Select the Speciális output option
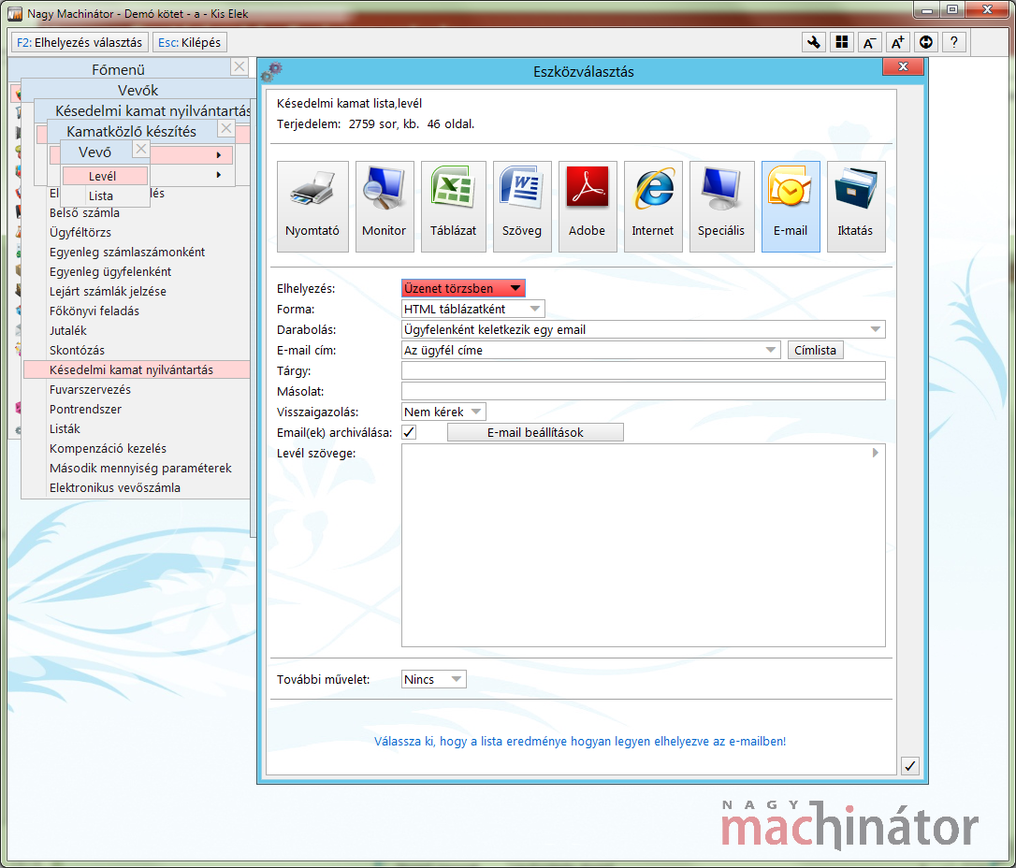Image resolution: width=1016 pixels, height=868 pixels. pyautogui.click(x=721, y=206)
